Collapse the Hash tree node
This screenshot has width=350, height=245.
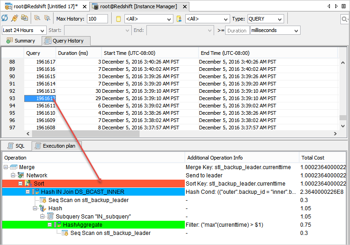tap(35, 208)
